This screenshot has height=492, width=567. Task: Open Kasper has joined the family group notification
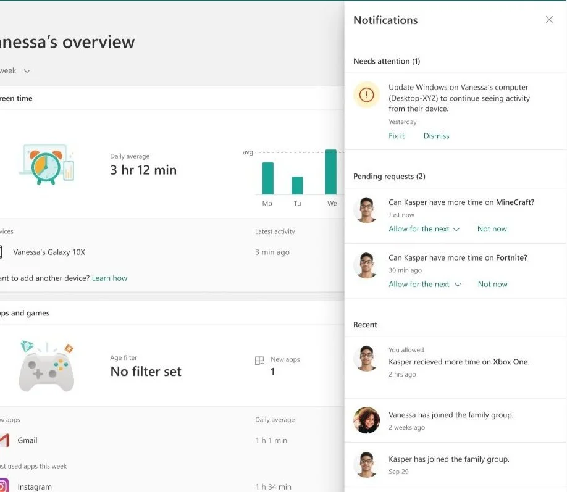(x=456, y=464)
